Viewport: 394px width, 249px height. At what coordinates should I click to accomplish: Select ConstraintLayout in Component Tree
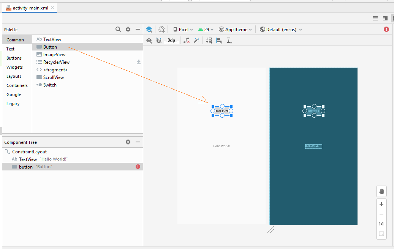click(x=73, y=151)
